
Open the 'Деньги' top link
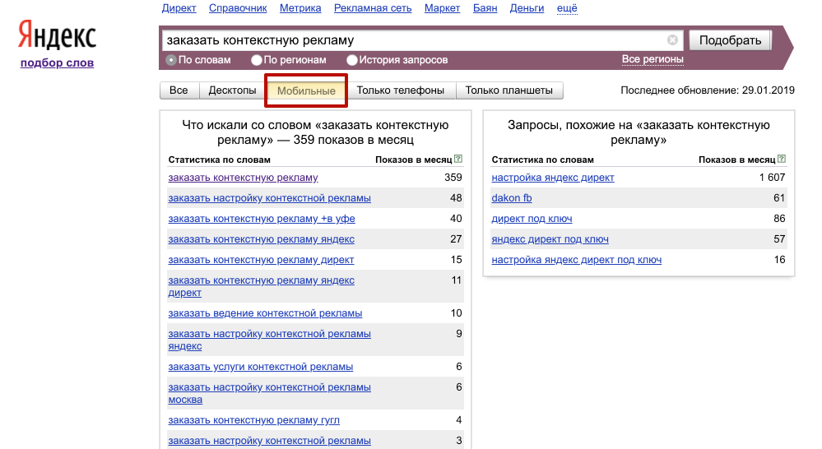(527, 8)
